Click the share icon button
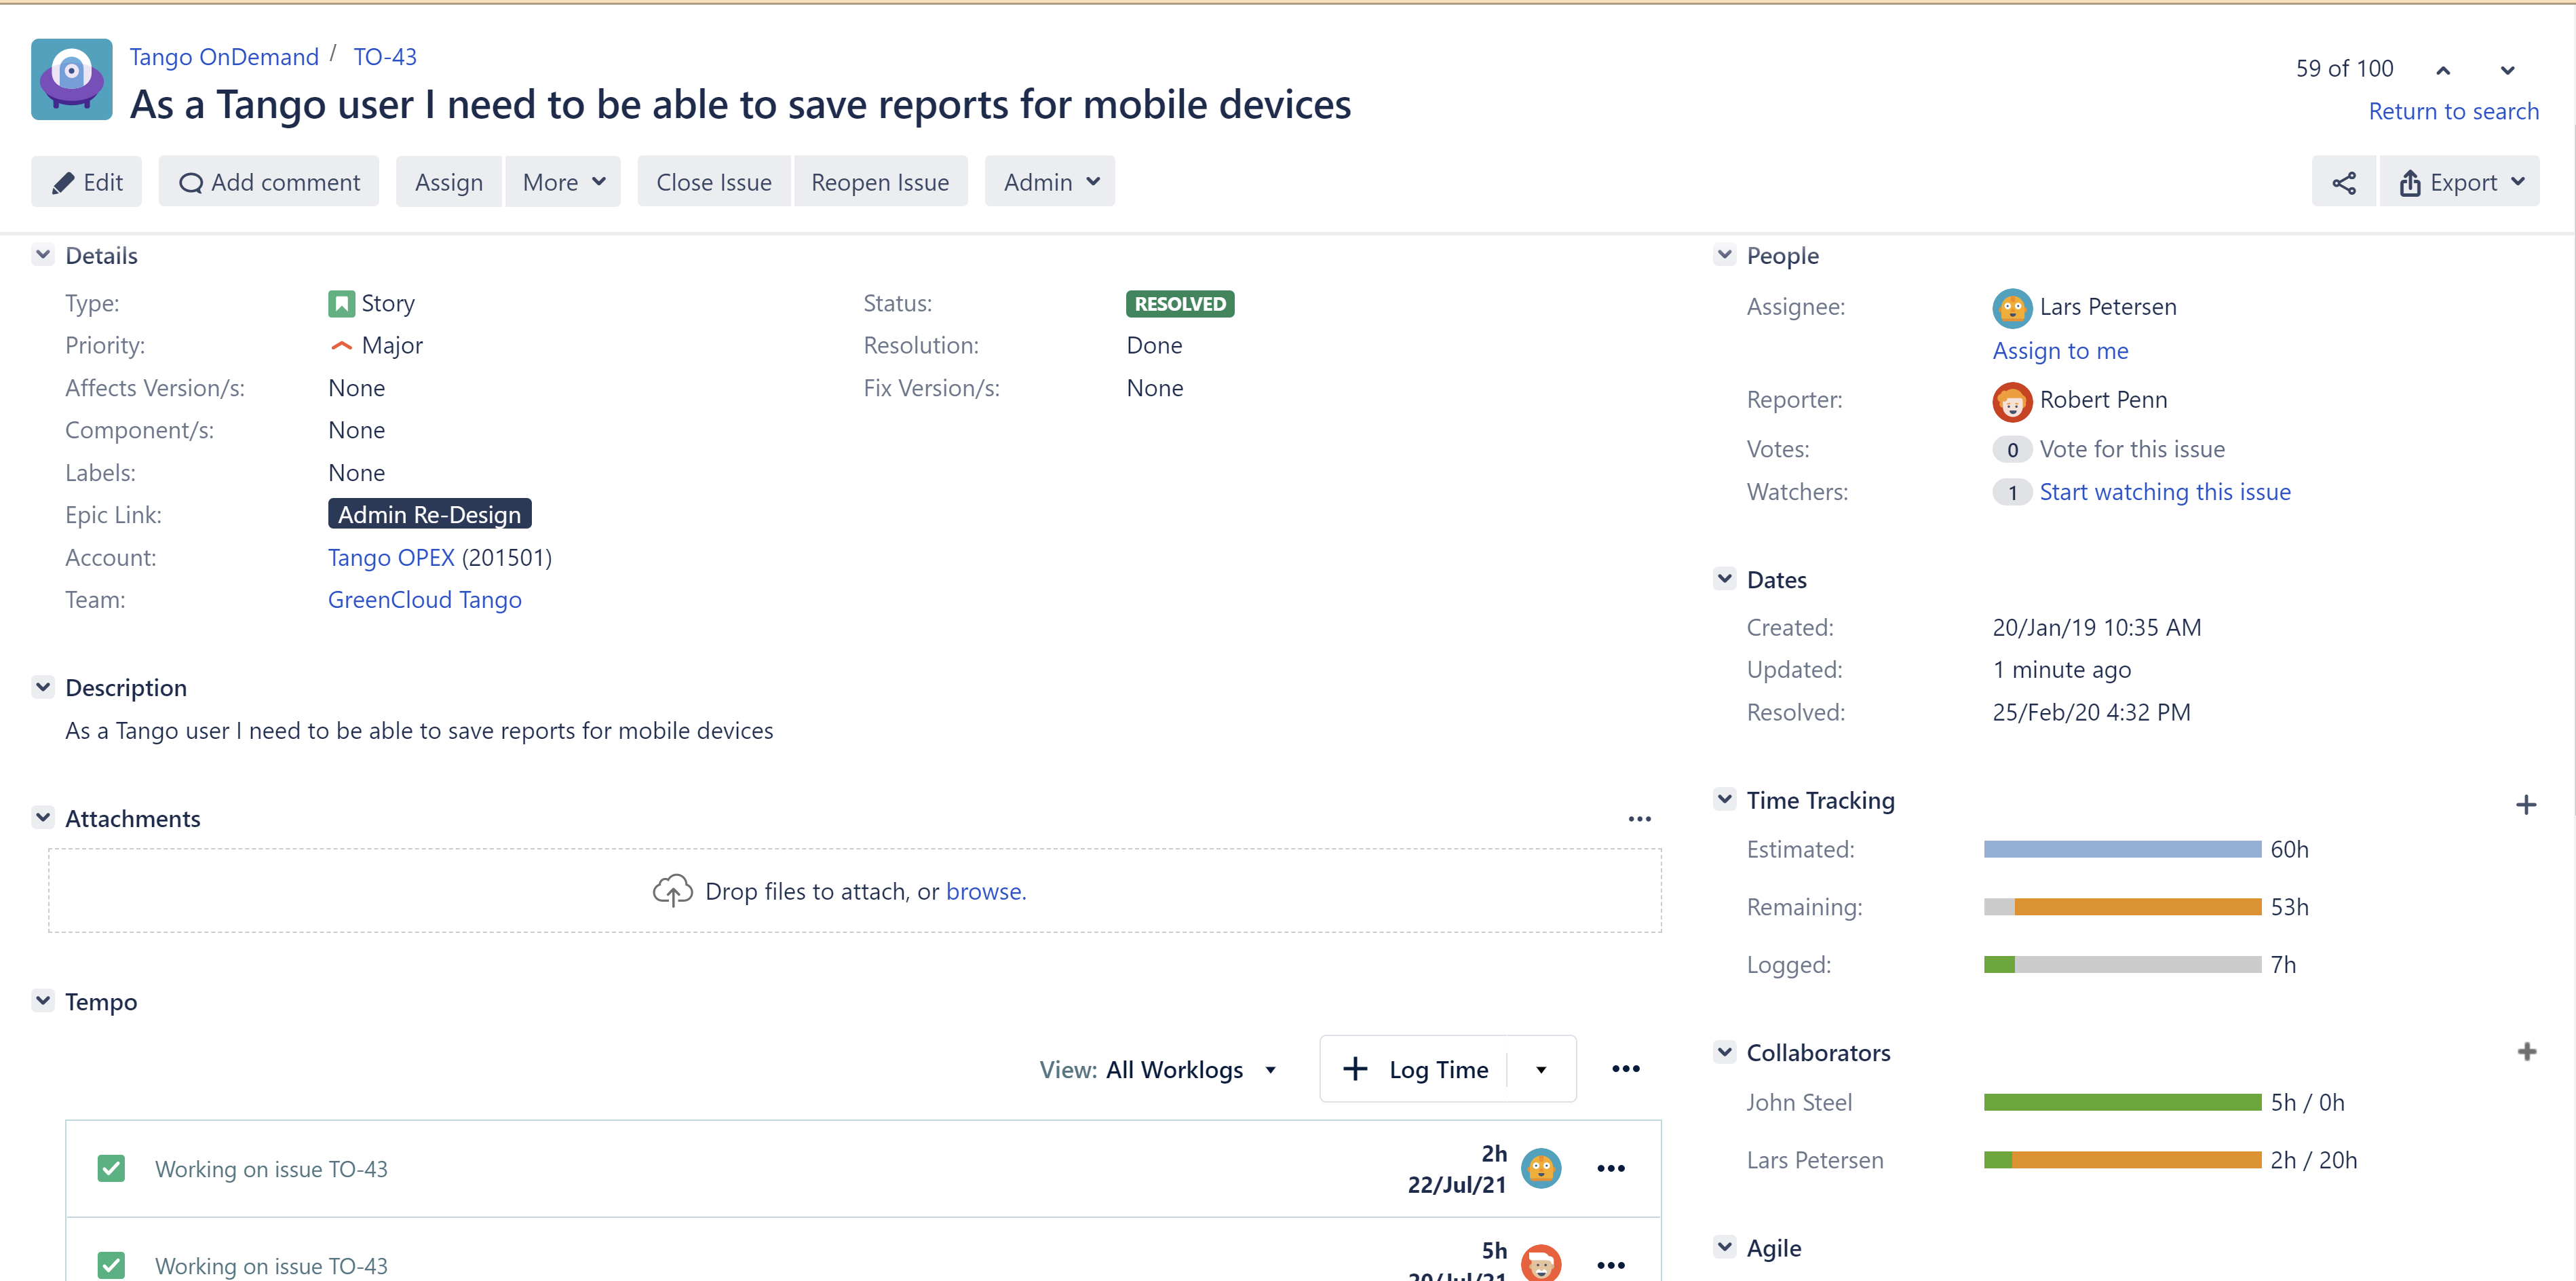The height and width of the screenshot is (1281, 2576). 2343,182
